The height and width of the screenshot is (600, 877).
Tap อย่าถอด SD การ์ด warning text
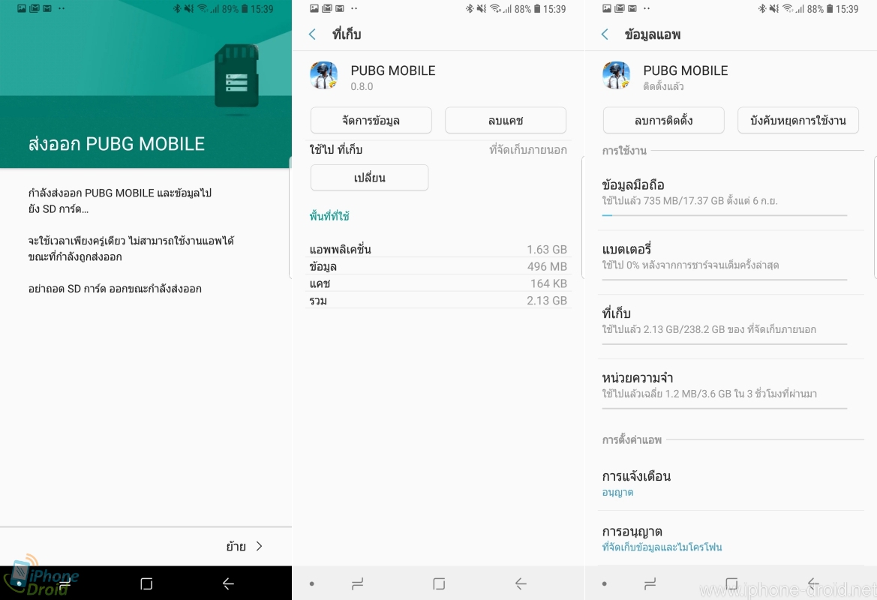click(115, 289)
